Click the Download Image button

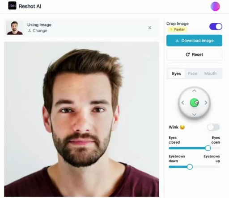194,41
